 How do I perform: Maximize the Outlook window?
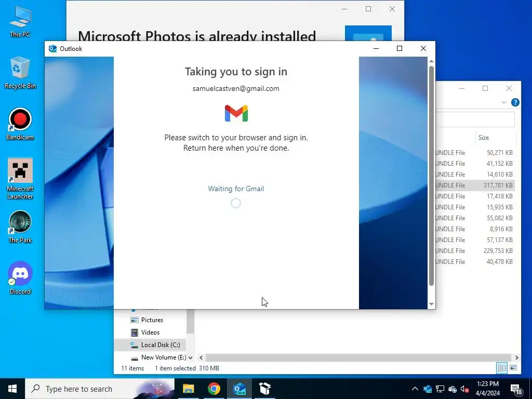tap(400, 48)
